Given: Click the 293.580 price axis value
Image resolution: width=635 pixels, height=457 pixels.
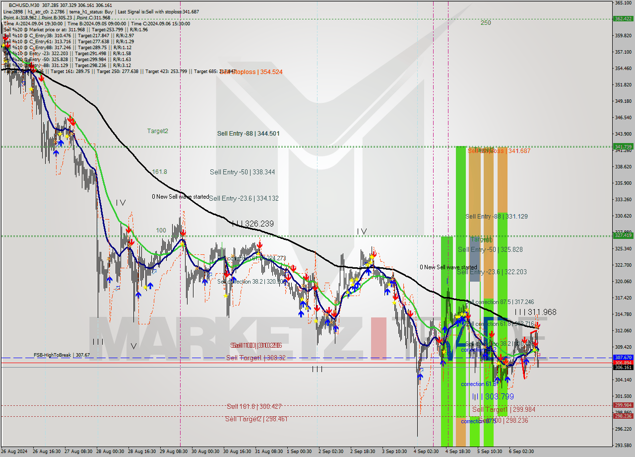Looking at the screenshot, I should (x=623, y=445).
